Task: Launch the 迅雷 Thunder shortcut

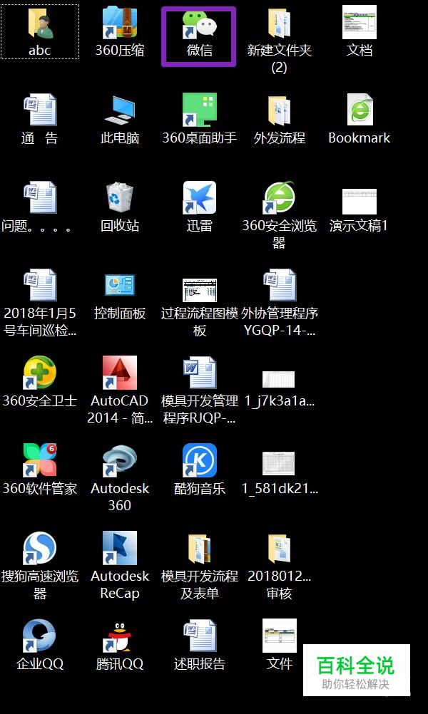Action: click(x=199, y=197)
